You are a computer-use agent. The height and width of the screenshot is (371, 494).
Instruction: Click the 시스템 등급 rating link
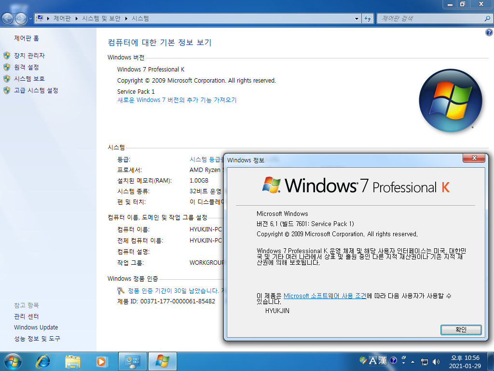tap(206, 159)
